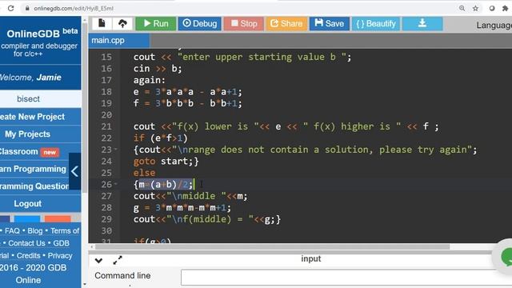Viewport: 512px width, 288px height.
Task: Beautify the code
Action: pos(375,23)
